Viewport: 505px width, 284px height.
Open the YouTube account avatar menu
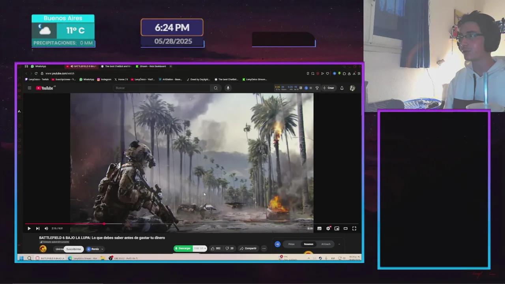(352, 88)
